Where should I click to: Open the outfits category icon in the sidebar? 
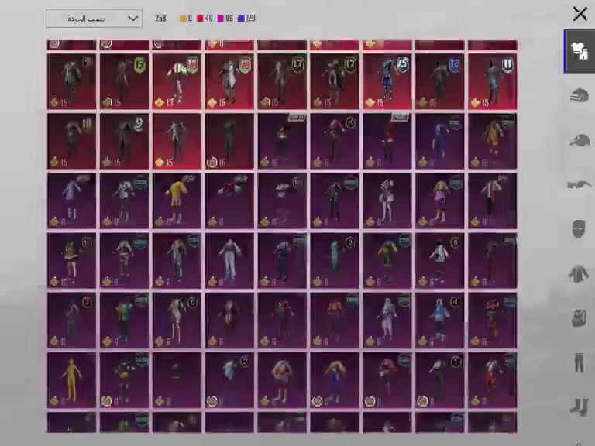(579, 52)
